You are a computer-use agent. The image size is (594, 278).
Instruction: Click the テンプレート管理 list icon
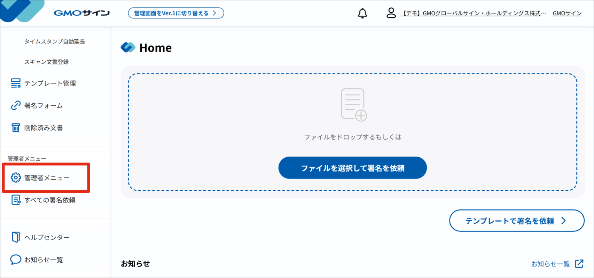click(x=16, y=83)
